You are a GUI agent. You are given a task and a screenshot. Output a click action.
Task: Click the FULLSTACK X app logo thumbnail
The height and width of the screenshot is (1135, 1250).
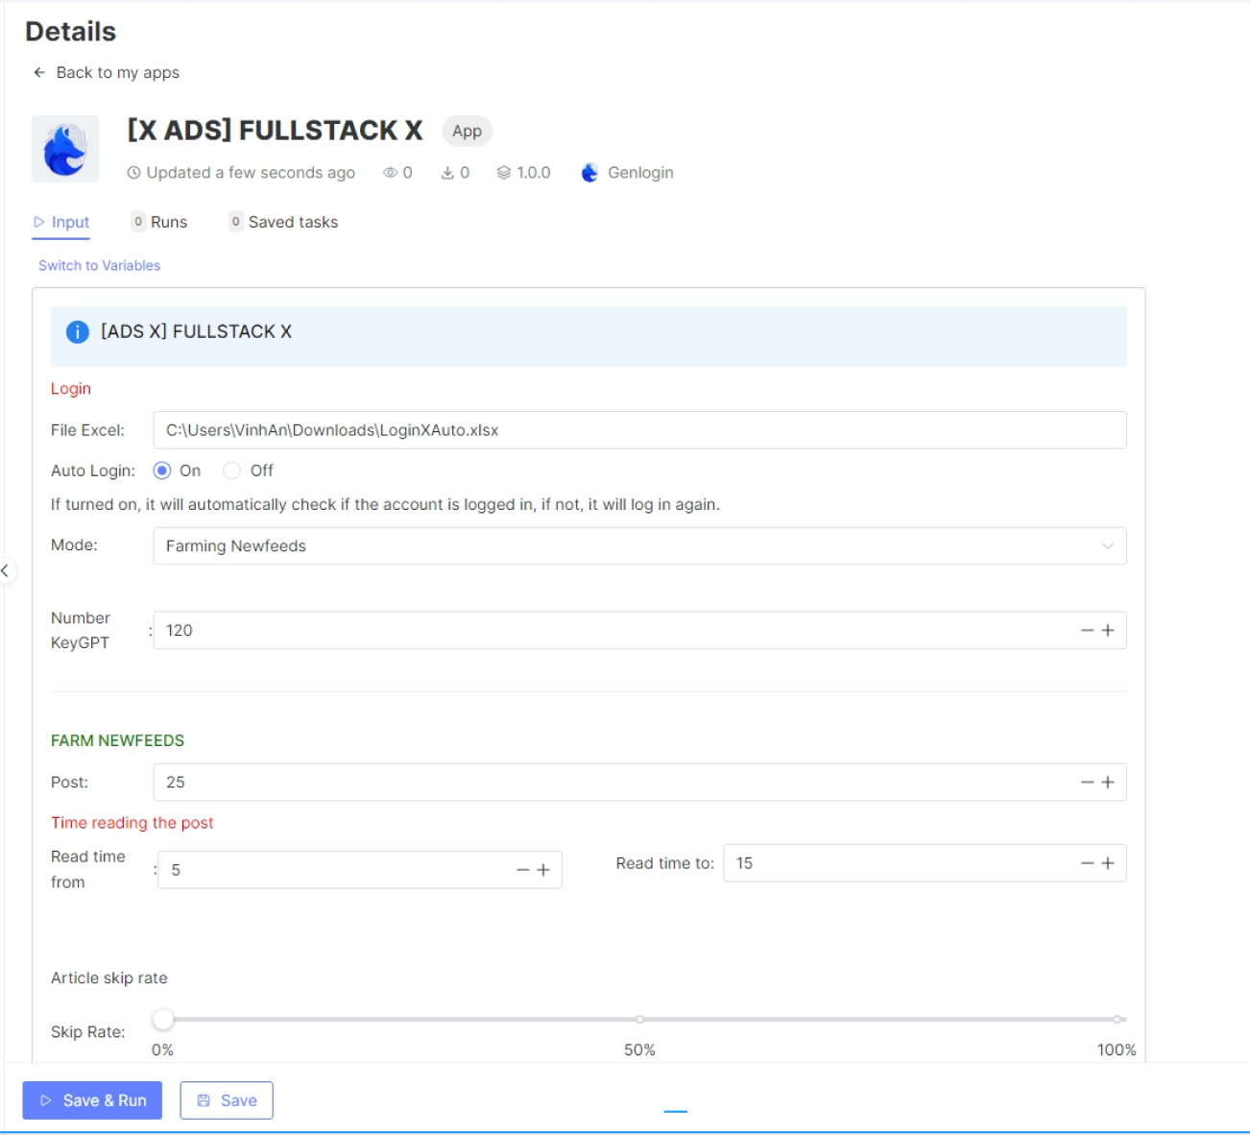(65, 148)
